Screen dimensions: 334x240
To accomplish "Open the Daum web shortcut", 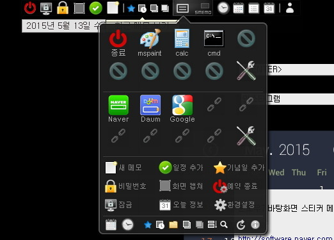I will (x=150, y=105).
